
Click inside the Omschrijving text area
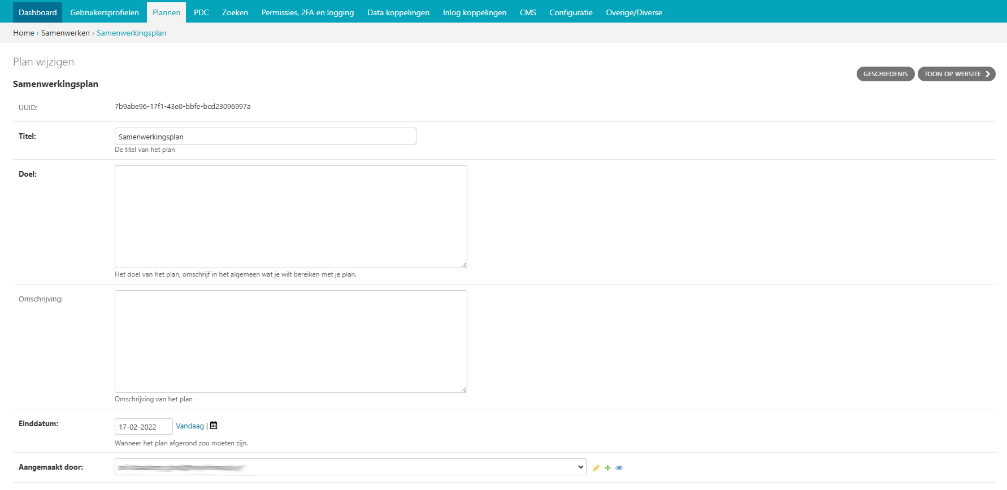point(290,342)
